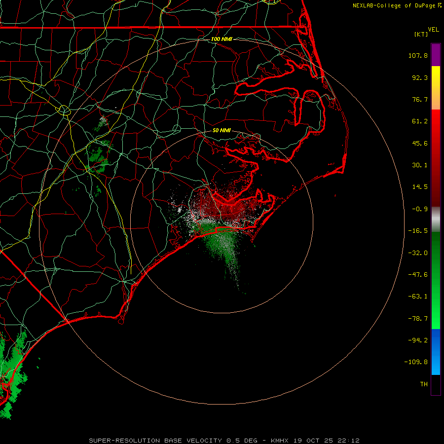The width and height of the screenshot is (444, 444).
Task: Select the 107.8 value on the velocity scale
Action: coord(418,55)
